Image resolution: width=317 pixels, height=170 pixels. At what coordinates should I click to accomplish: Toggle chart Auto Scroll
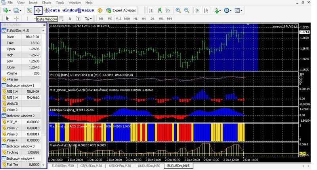(x=197, y=10)
